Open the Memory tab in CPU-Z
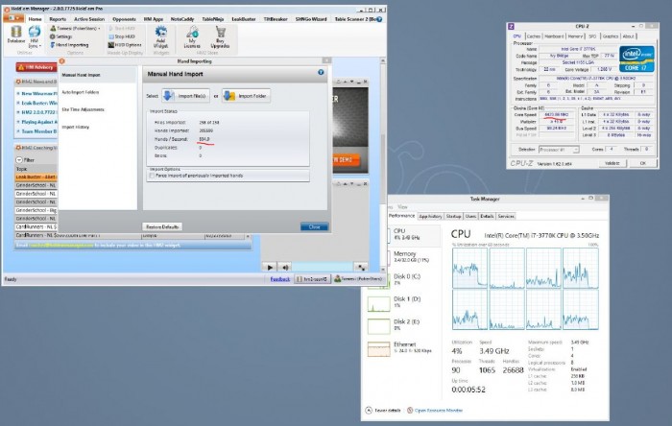 575,36
